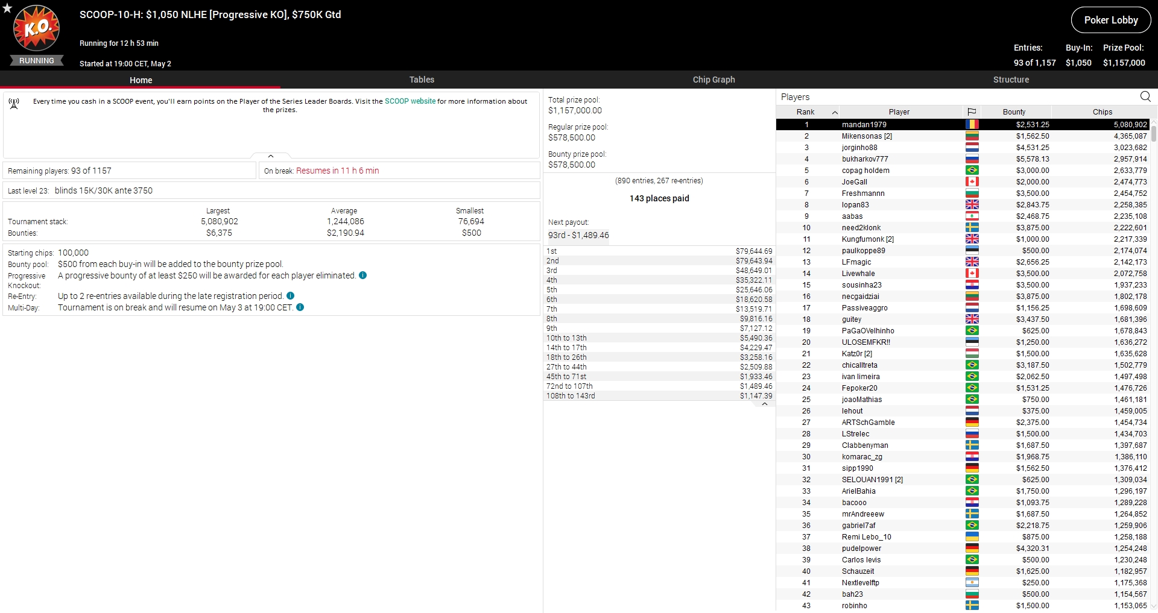
Task: Click the Lebanese flag next to aabas
Action: (972, 216)
